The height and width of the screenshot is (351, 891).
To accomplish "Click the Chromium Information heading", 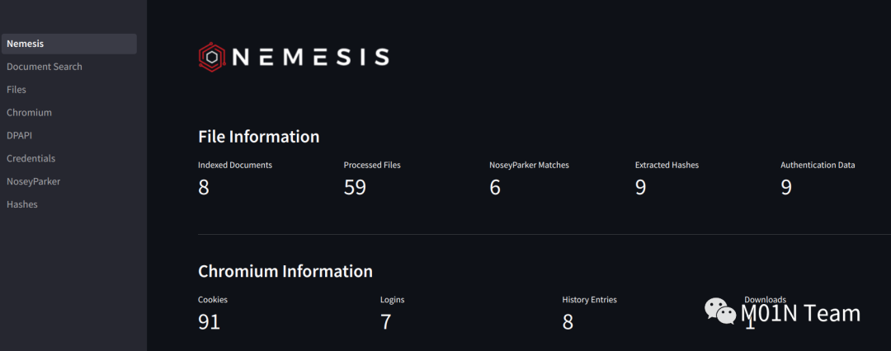I will click(285, 271).
